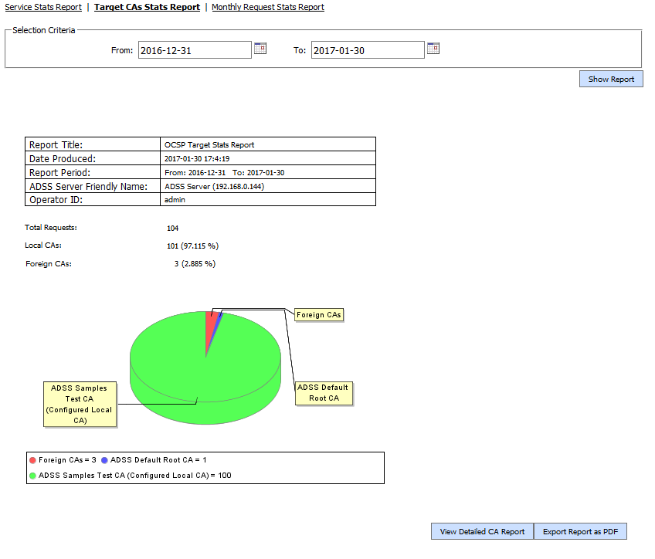
Task: Click the ADSS Samples Test CA callout label
Action: pyautogui.click(x=80, y=404)
